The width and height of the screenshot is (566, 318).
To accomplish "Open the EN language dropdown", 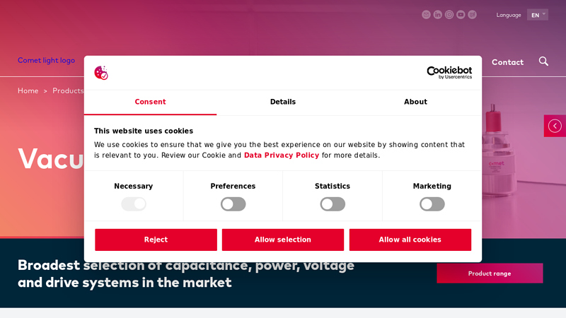I will (x=538, y=15).
